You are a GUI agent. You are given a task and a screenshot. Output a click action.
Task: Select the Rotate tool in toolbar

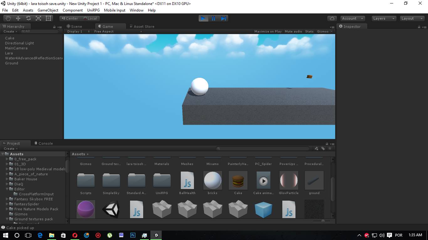click(28, 18)
